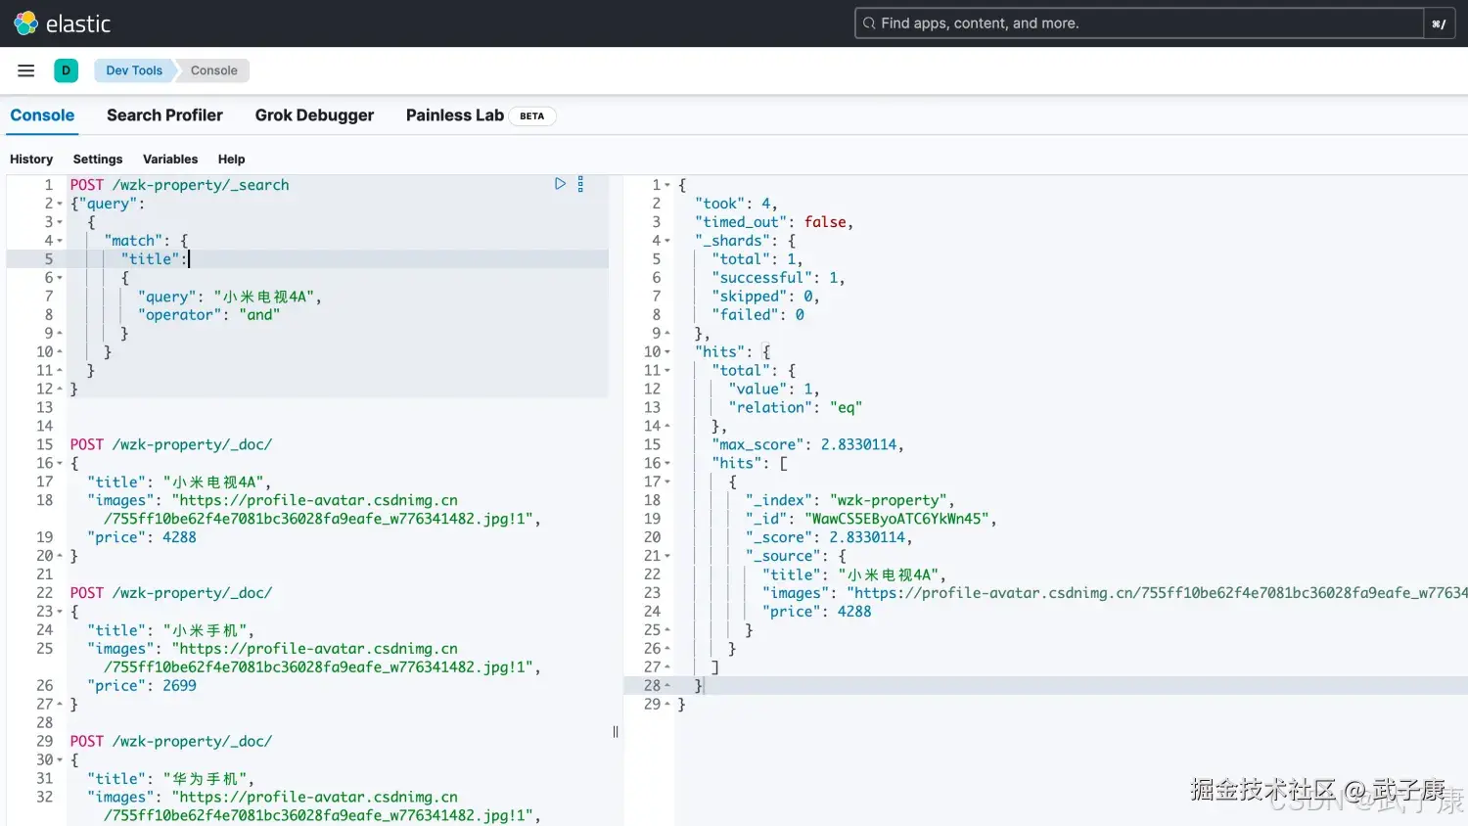
Task: Open the console Help link
Action: (231, 159)
